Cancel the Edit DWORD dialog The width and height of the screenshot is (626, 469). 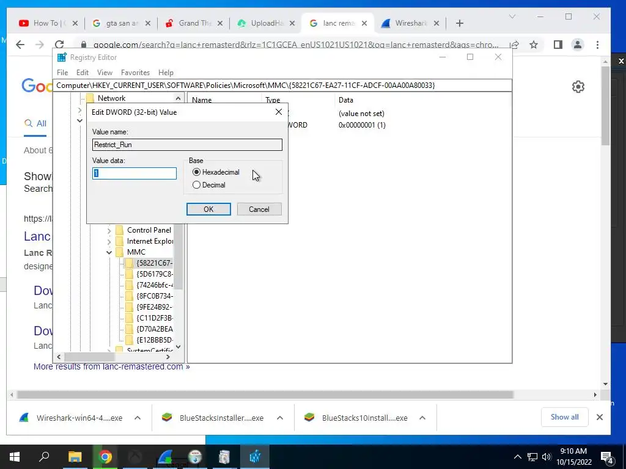[259, 209]
